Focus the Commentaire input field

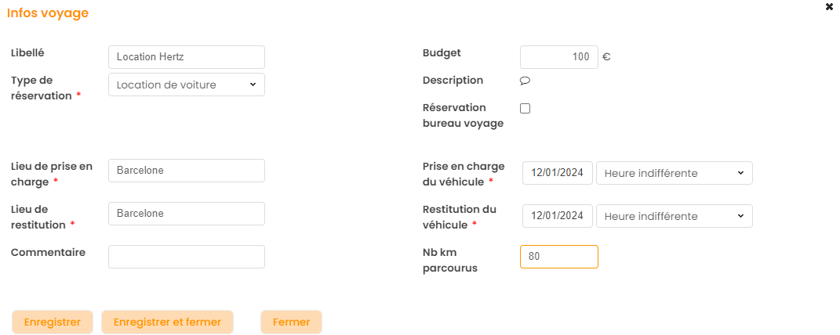pos(187,257)
